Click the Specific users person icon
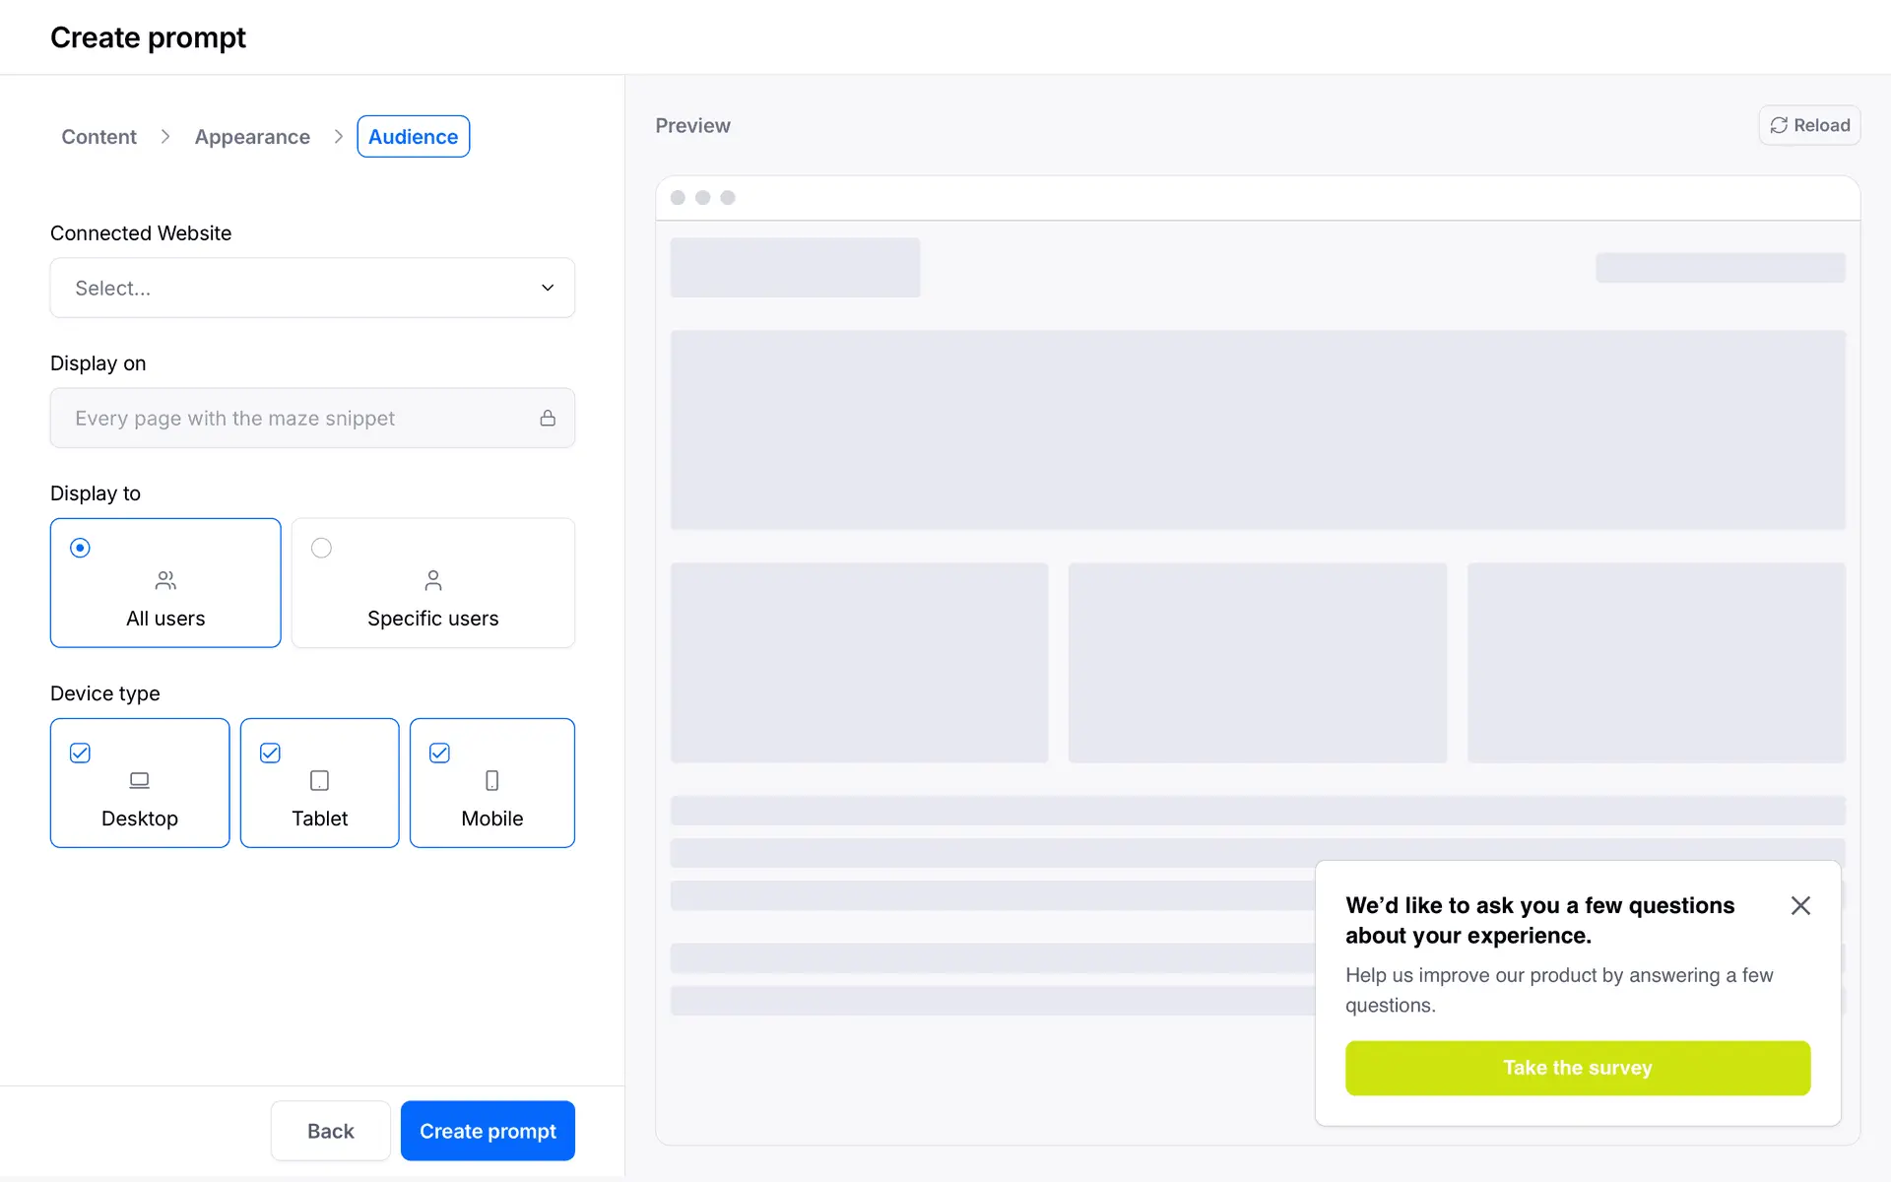1891x1182 pixels. pos(432,580)
